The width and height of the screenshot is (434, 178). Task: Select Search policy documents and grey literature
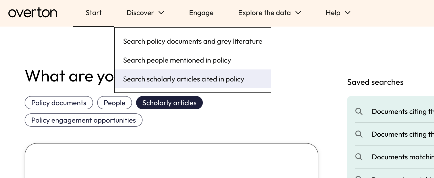(x=193, y=41)
